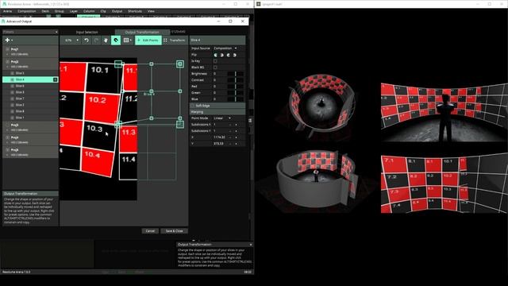Click the add screen plus icon
Image resolution: width=508 pixels, height=286 pixels.
[x=7, y=41]
